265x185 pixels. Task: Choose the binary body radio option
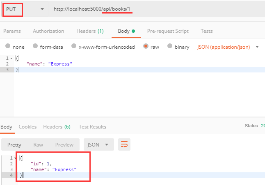[170, 46]
